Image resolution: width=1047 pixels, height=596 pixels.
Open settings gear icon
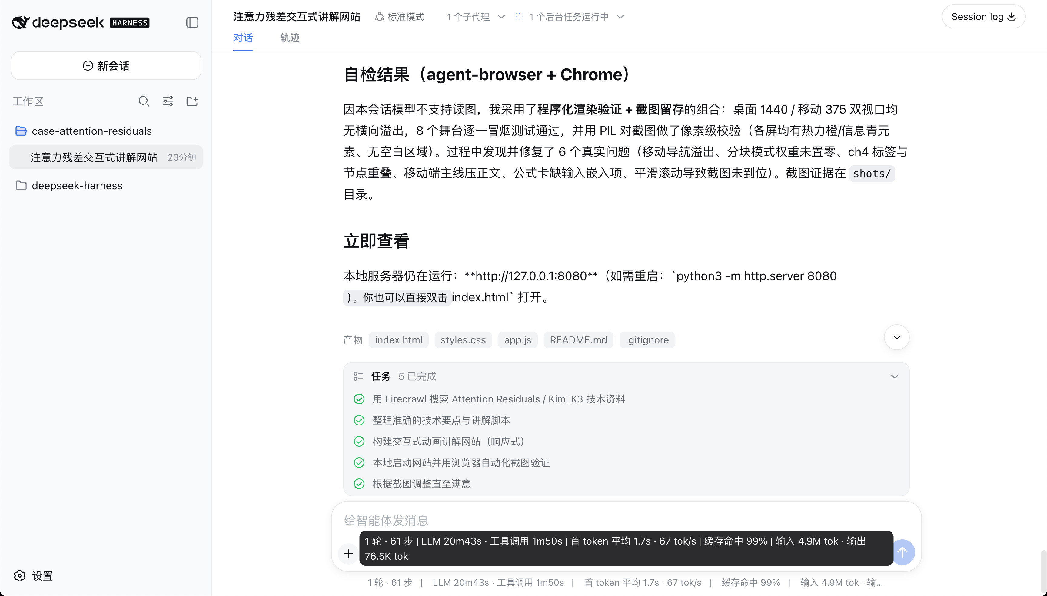click(20, 575)
